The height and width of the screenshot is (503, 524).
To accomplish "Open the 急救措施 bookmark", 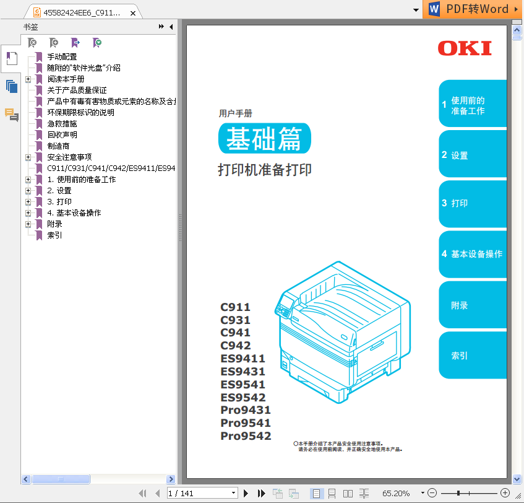I will 62,124.
